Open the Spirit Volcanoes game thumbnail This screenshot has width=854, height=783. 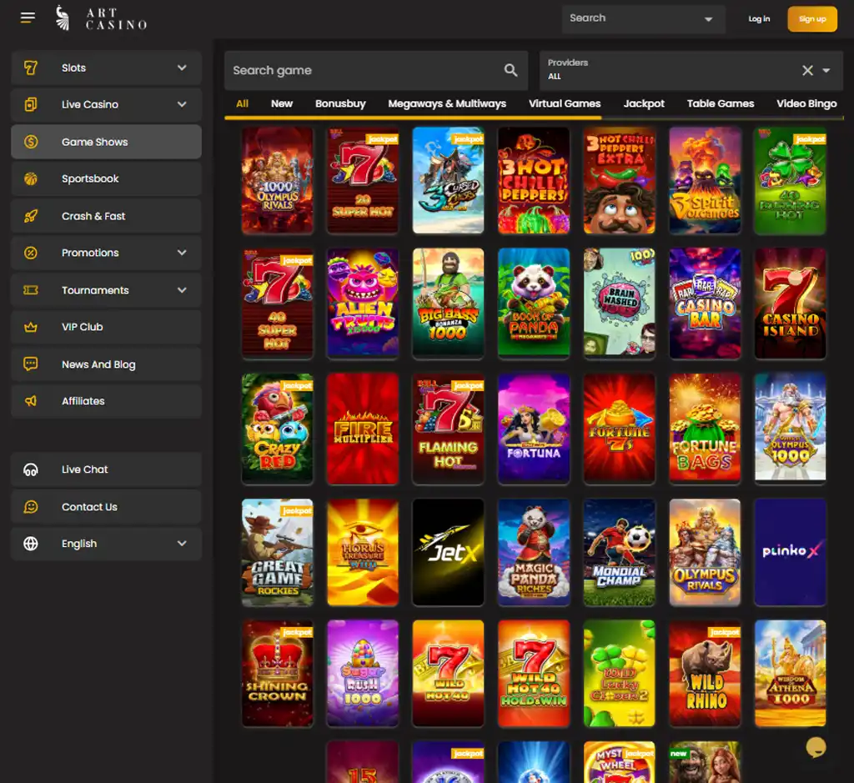(705, 180)
